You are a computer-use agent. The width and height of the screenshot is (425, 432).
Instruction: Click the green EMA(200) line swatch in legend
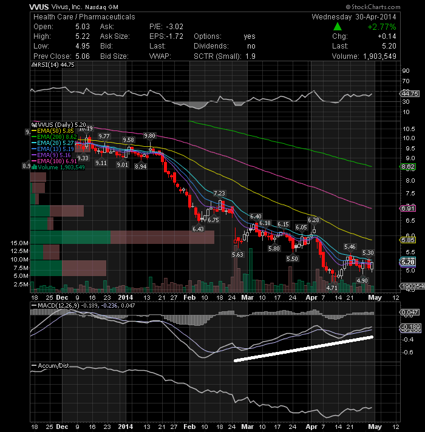tap(34, 137)
